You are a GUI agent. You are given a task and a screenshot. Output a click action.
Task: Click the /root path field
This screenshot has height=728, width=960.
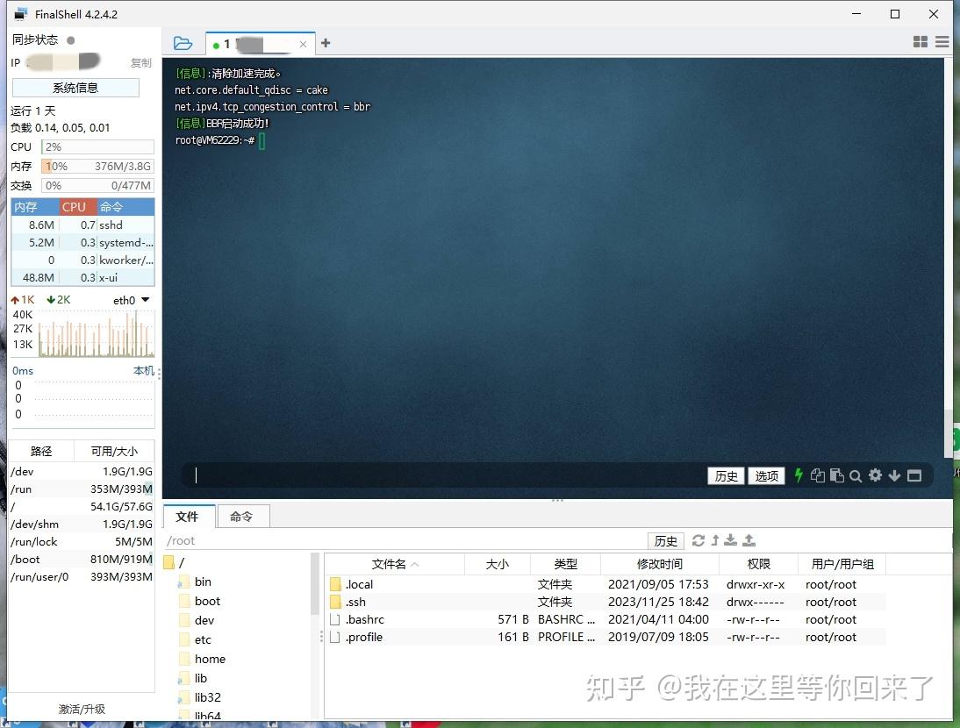[404, 541]
